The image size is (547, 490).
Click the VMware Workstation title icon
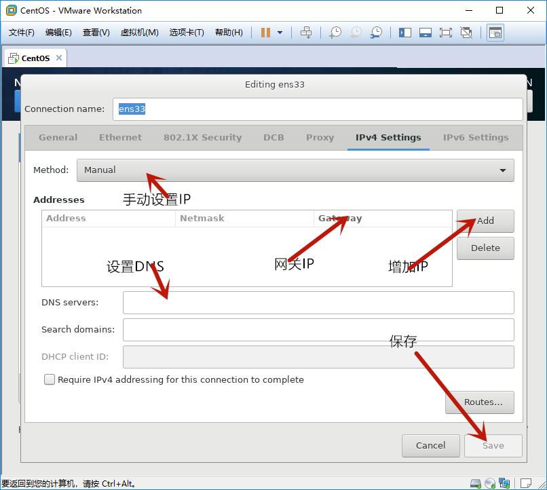tap(11, 10)
